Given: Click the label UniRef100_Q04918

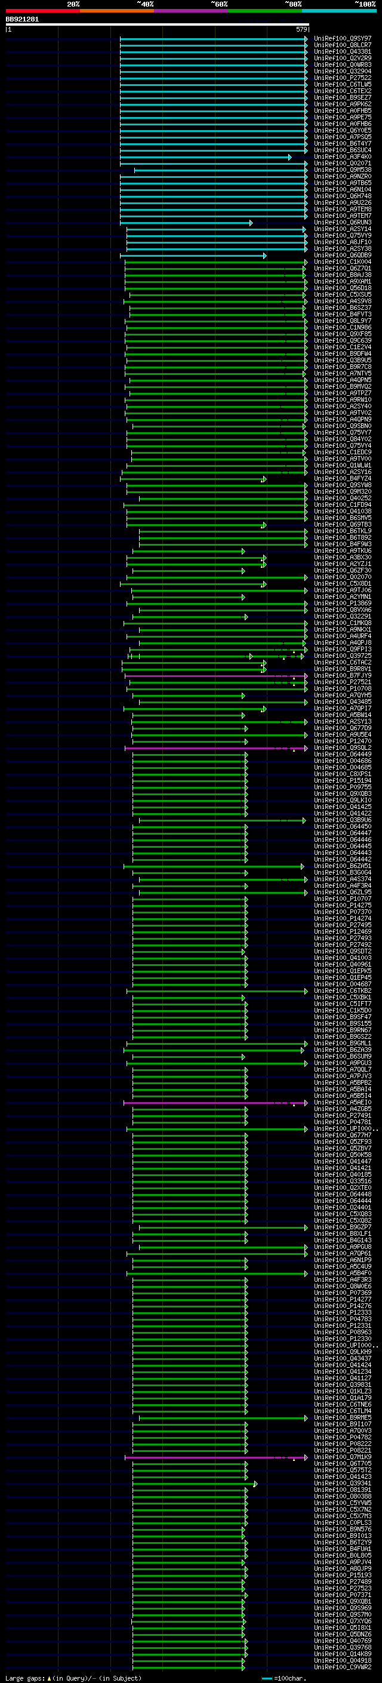Looking at the screenshot, I should (x=342, y=1661).
